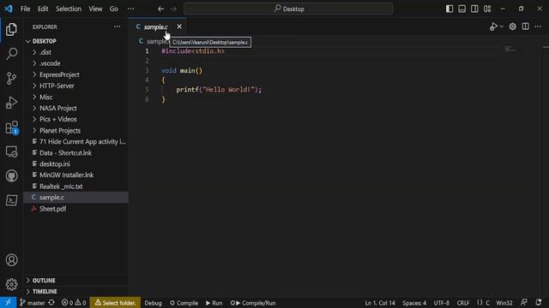Click Compile in status bar
Screen dimensions: 549x308
(x=184, y=303)
